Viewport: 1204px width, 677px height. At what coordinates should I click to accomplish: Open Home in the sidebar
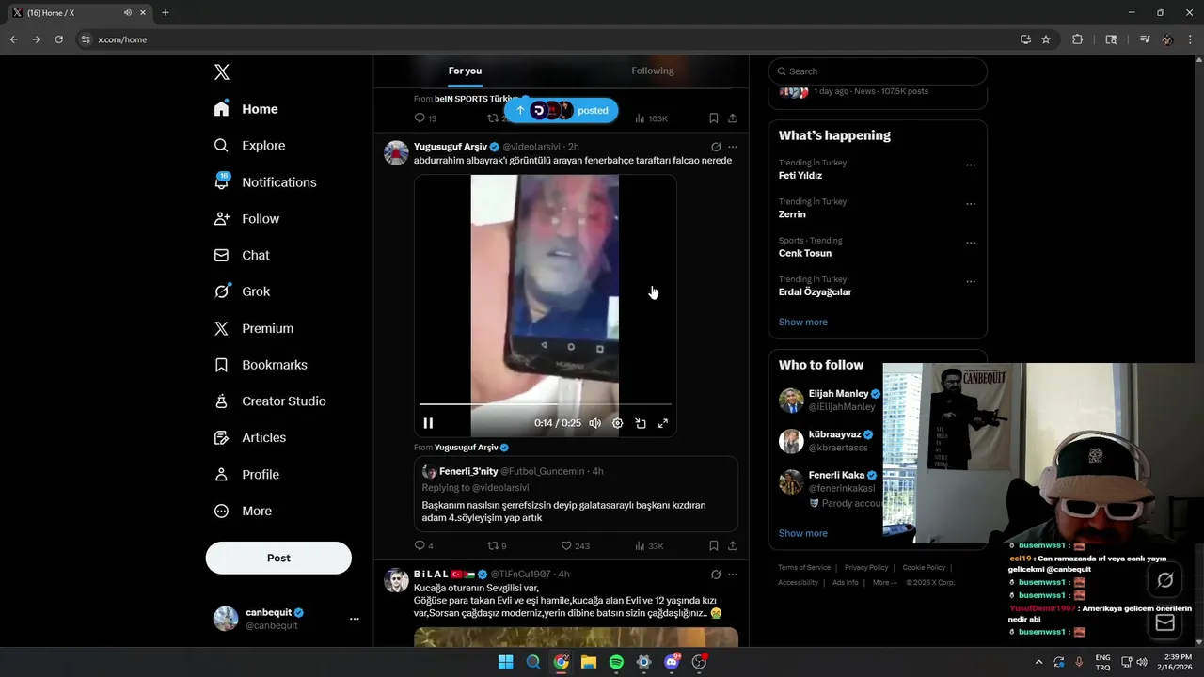(246, 109)
